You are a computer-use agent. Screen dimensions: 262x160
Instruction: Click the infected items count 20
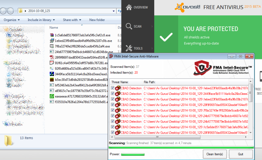(136, 73)
